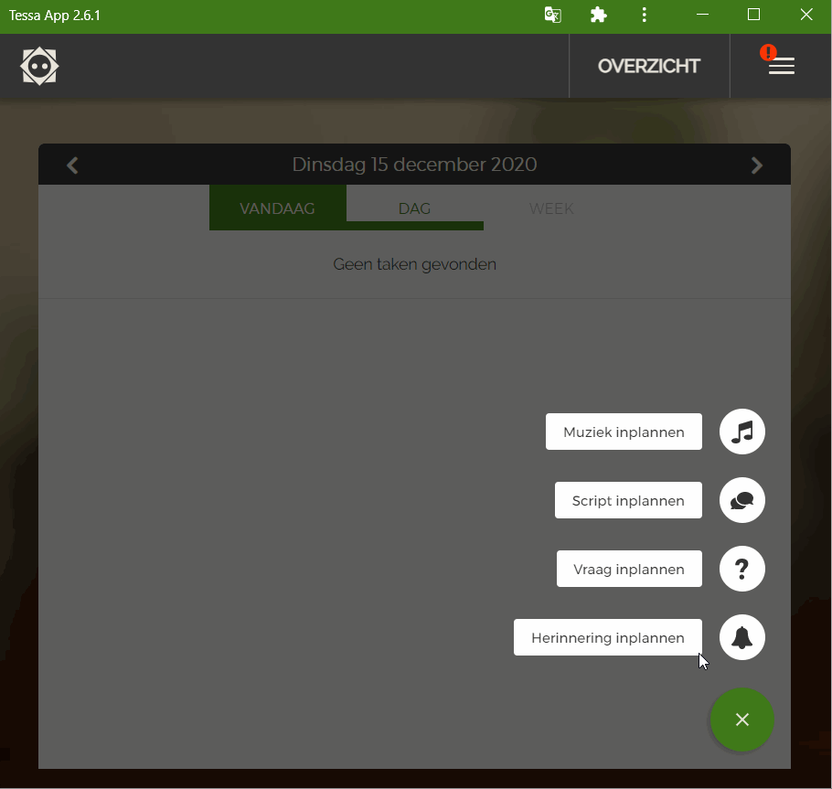Click the question mark icon button

point(741,569)
